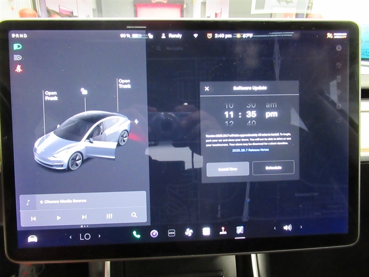Open the 2025.26.7 Release Notes link
The width and height of the screenshot is (369, 277).
[250, 150]
